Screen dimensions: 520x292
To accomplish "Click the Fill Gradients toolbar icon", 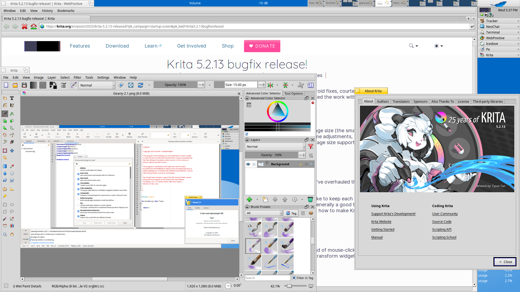I will point(34,85).
